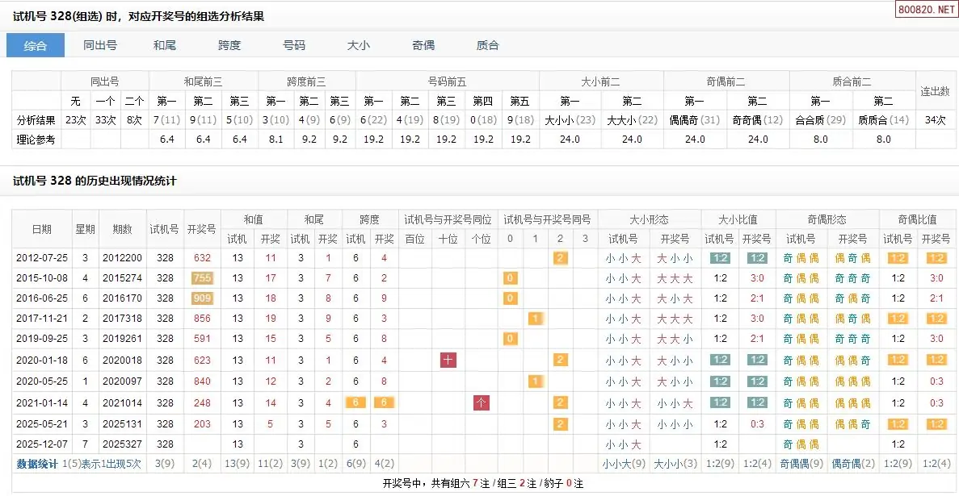Screen dimensions: 959x496
Task: Click orange 0 badge in the 2019-09-25 row
Action: tap(510, 339)
